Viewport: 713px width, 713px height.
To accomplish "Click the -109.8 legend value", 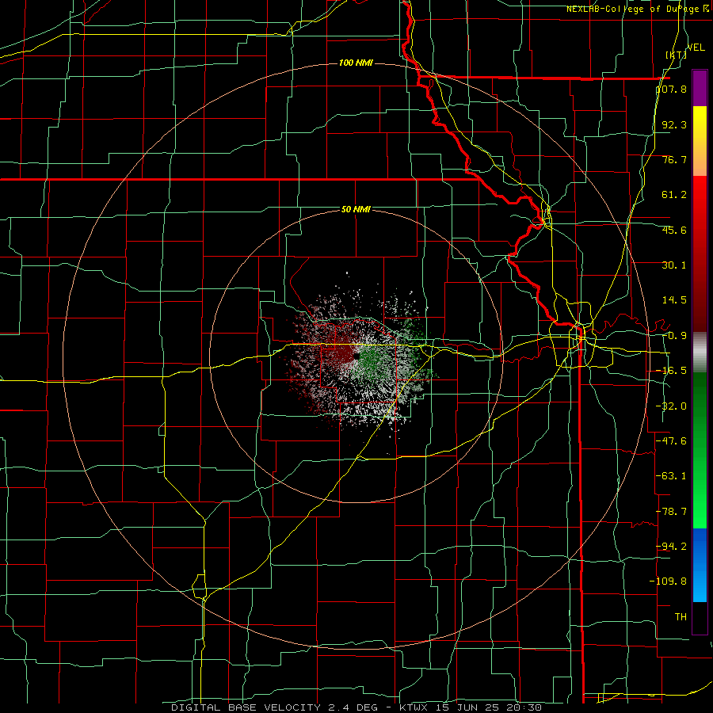I will coord(668,581).
